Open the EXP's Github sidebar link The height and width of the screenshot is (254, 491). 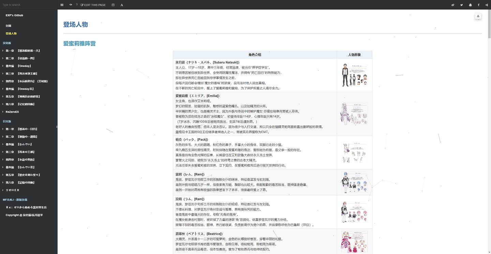(x=14, y=15)
